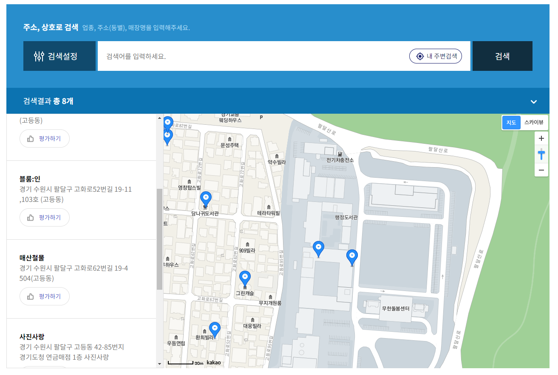Click the 무지개원룸 label on map
Image resolution: width=558 pixels, height=375 pixels.
(x=270, y=303)
